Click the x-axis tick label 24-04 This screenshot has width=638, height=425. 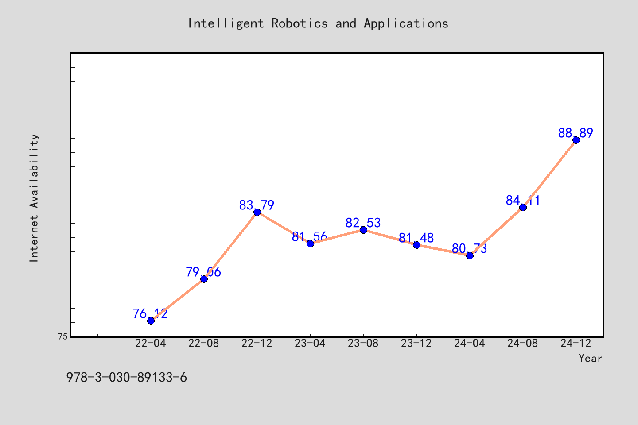470,344
